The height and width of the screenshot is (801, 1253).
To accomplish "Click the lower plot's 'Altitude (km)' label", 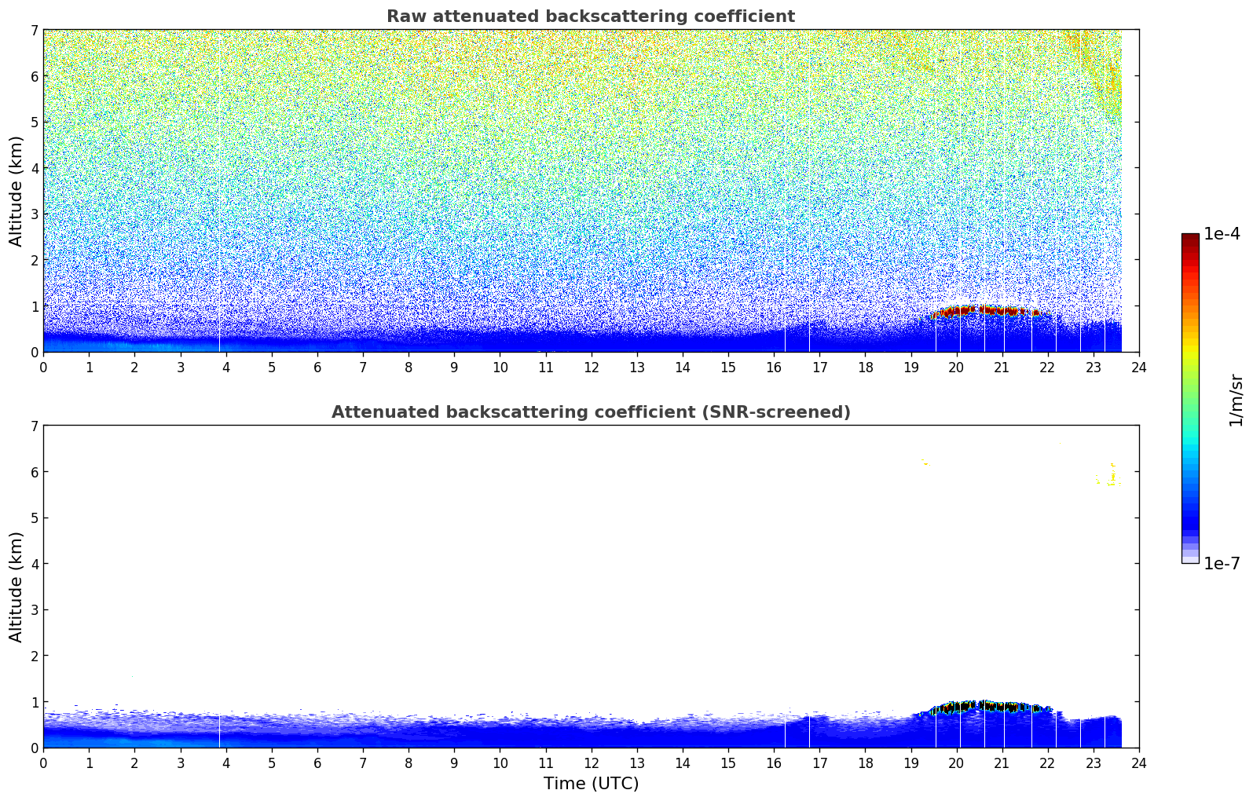I will pos(16,587).
